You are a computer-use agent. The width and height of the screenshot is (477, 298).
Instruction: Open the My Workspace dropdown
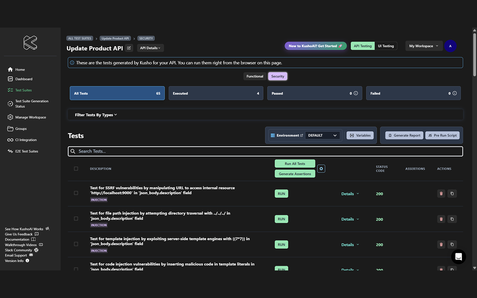coord(424,46)
